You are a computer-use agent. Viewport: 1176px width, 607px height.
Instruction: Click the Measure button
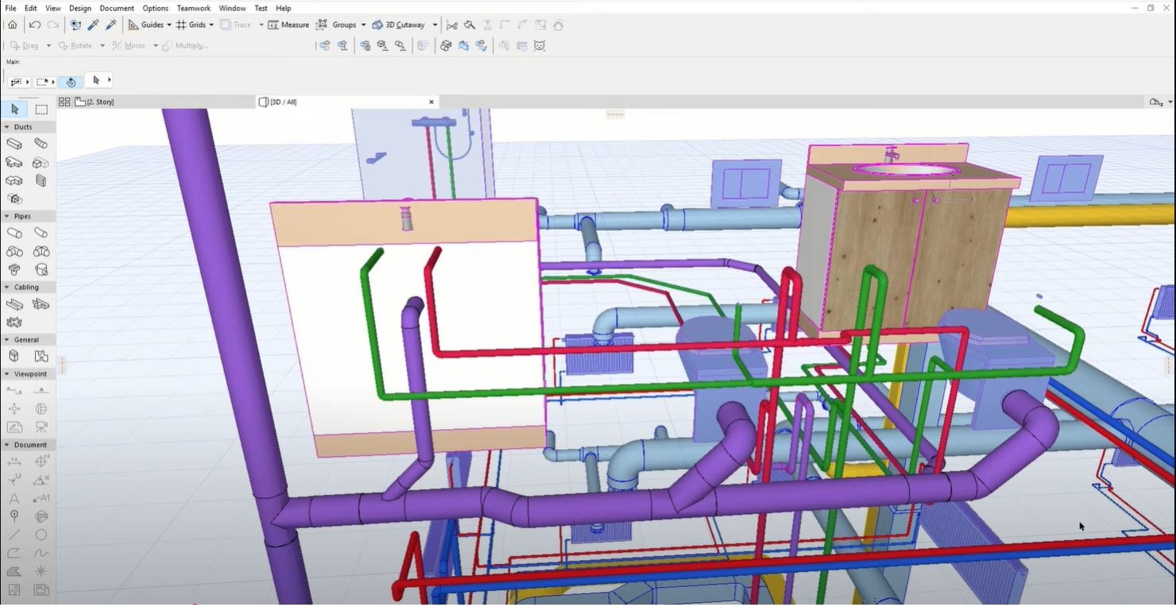288,25
